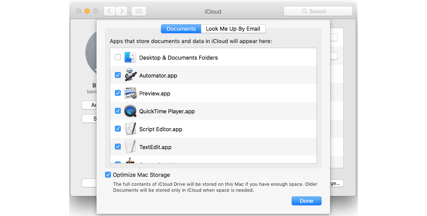Select the Documents tab
This screenshot has height=216, width=427.
pos(181,29)
